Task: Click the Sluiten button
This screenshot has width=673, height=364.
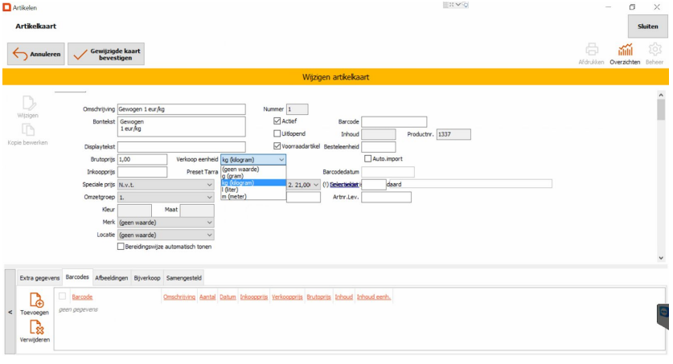Action: click(647, 27)
